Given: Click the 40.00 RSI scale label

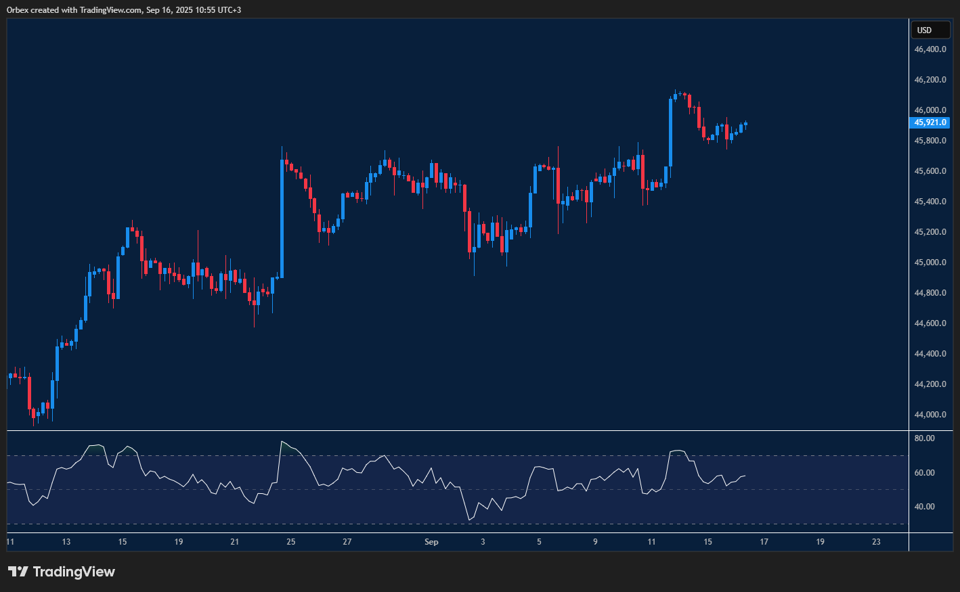Looking at the screenshot, I should click(x=924, y=507).
